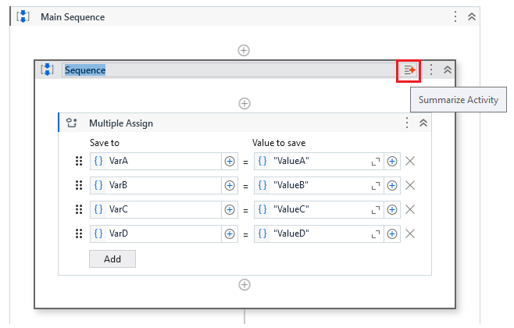Click the drag handle of VarA row
The image size is (514, 328).
pos(79,161)
